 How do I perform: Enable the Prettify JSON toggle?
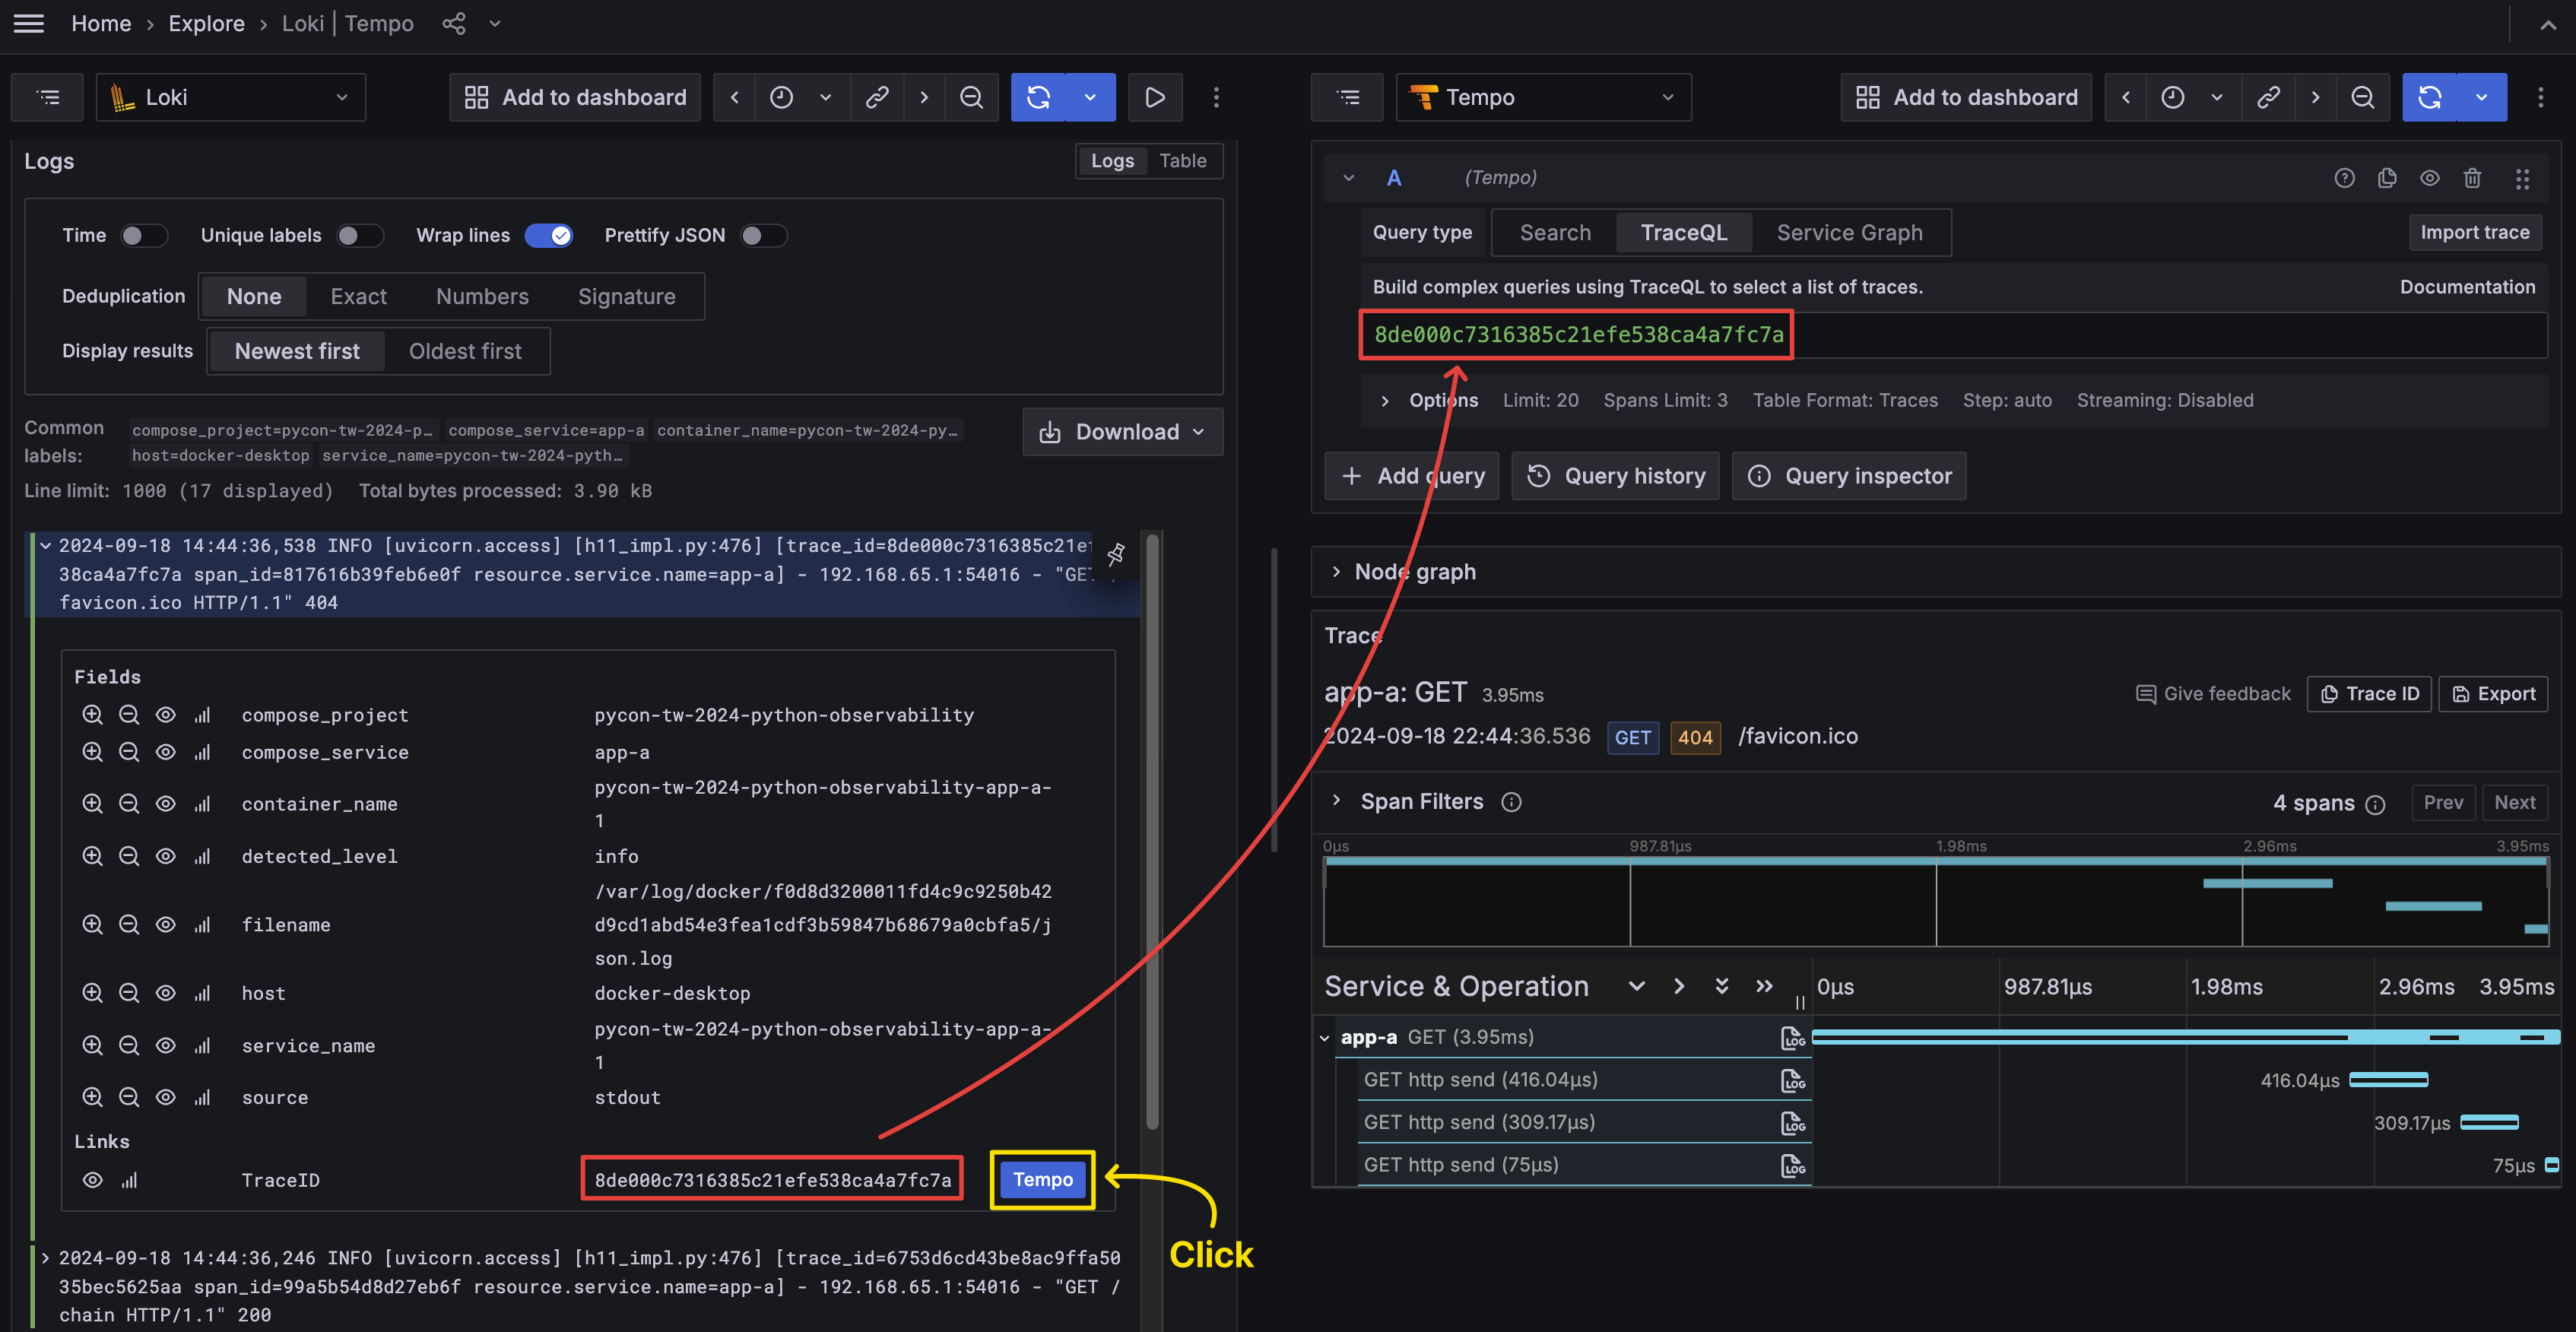coord(763,235)
